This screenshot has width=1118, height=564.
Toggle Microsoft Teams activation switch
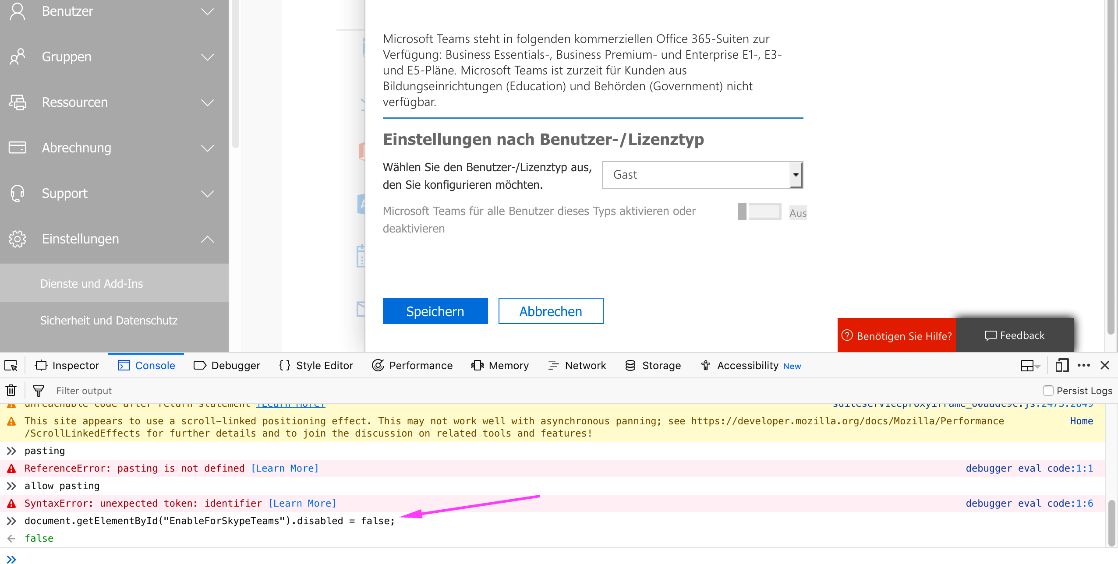pyautogui.click(x=759, y=211)
